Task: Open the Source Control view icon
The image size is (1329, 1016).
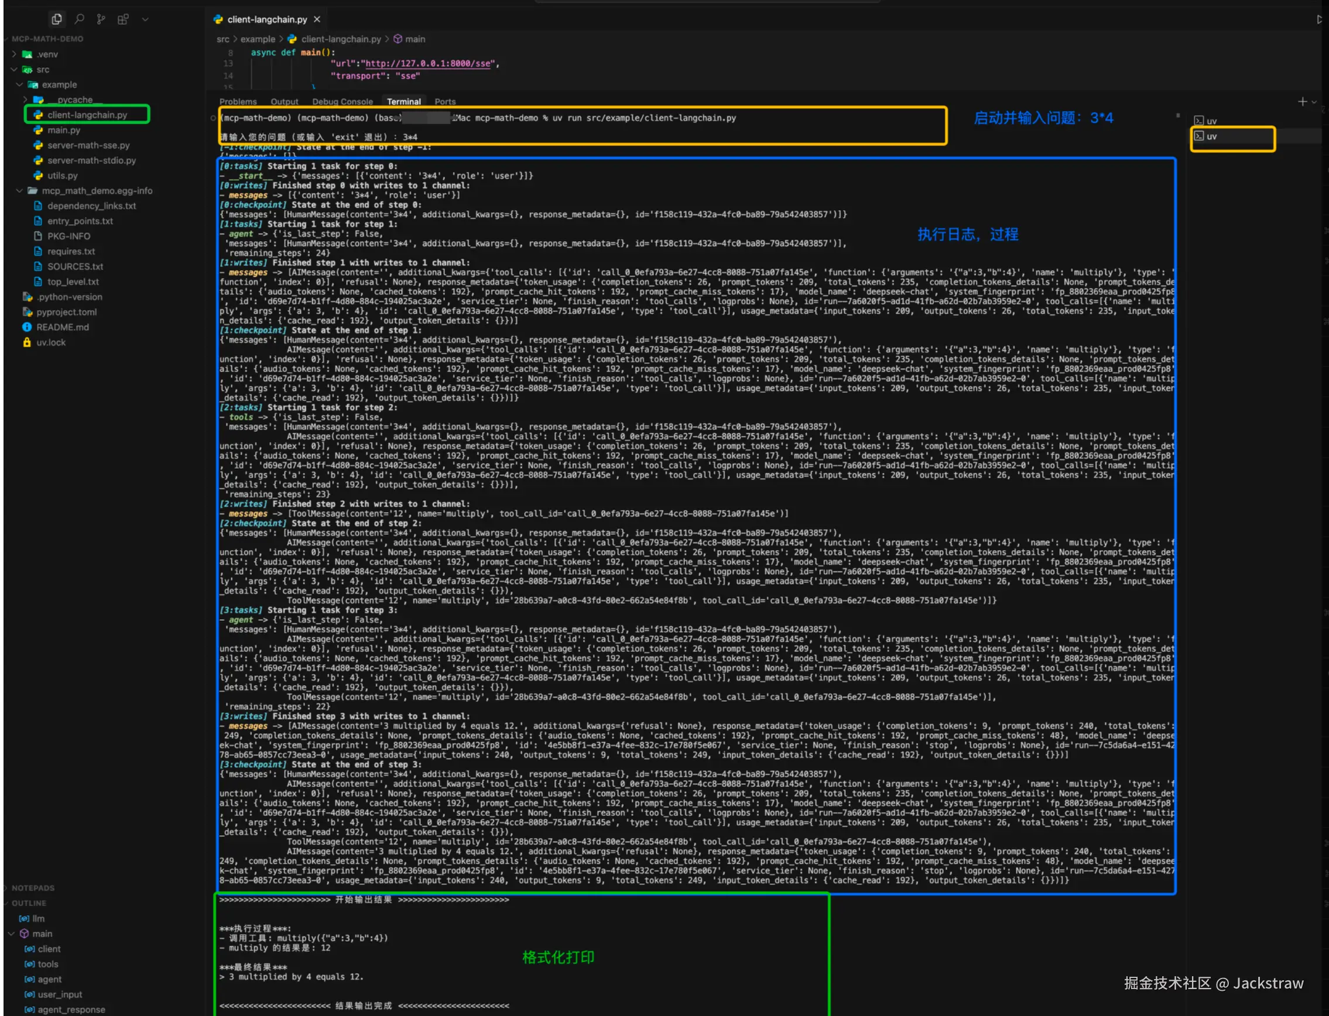Action: (101, 19)
